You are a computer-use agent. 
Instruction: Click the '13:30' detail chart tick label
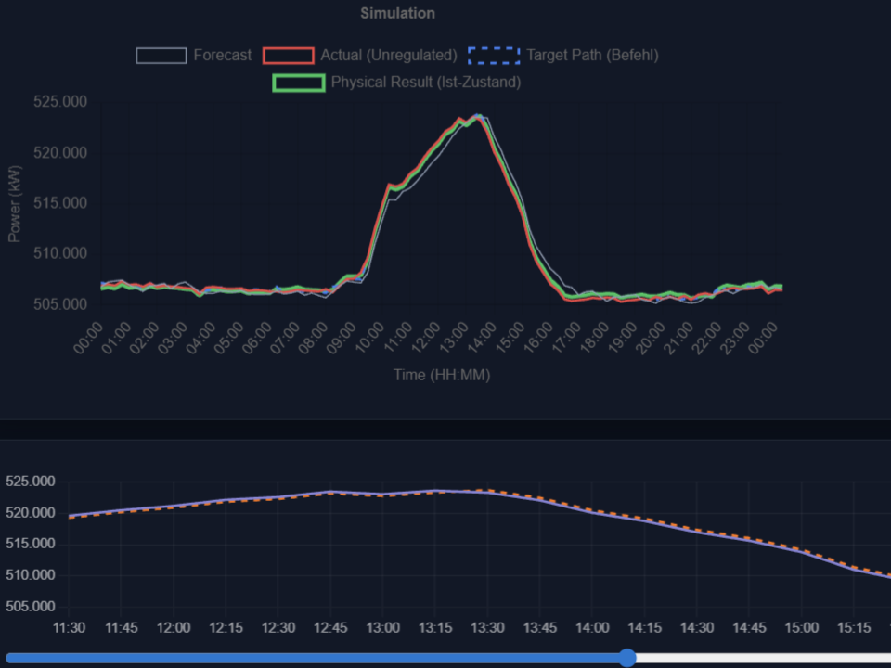pyautogui.click(x=487, y=628)
